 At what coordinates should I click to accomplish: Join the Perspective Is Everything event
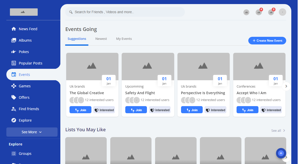click(x=192, y=110)
